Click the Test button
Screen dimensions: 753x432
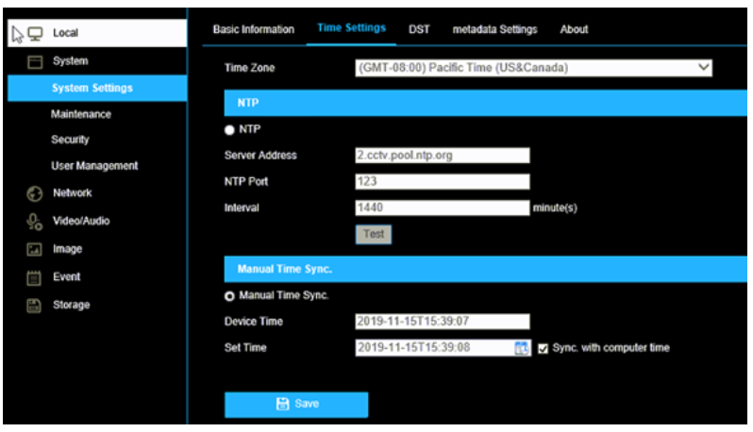coord(374,234)
